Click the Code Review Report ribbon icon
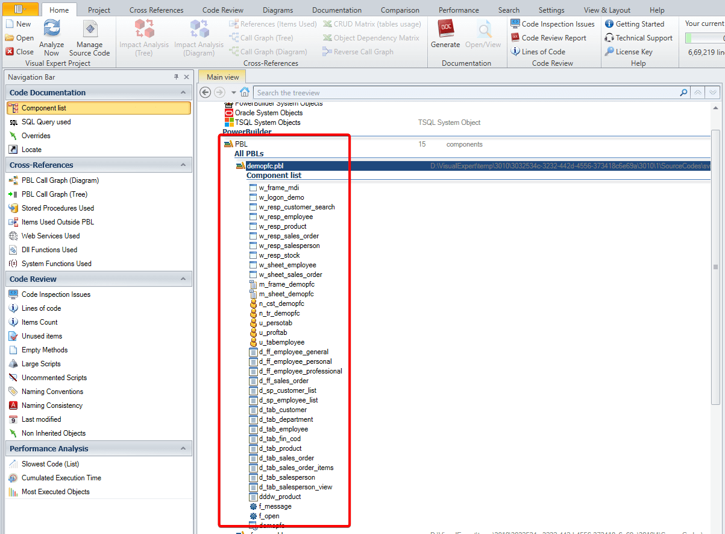 548,38
